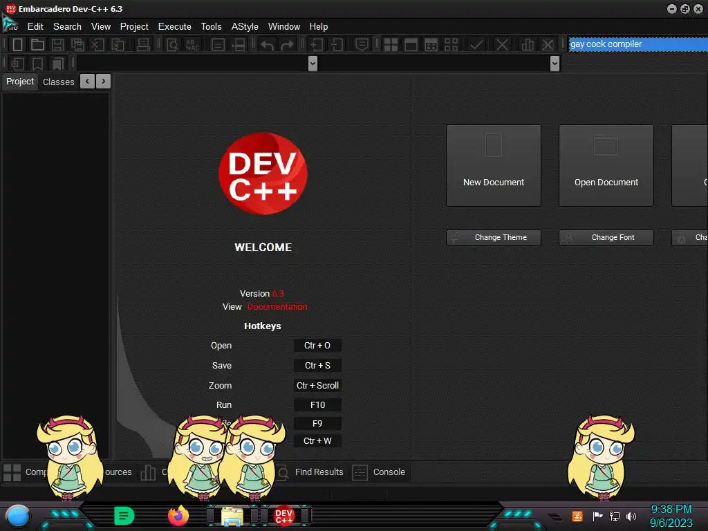The image size is (708, 531).
Task: Switch to the Classes sidebar tab
Action: [x=58, y=82]
